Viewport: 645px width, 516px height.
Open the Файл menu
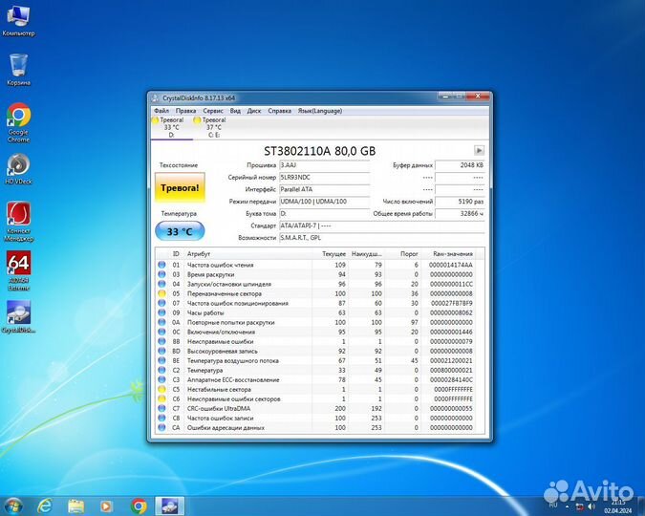[x=161, y=111]
